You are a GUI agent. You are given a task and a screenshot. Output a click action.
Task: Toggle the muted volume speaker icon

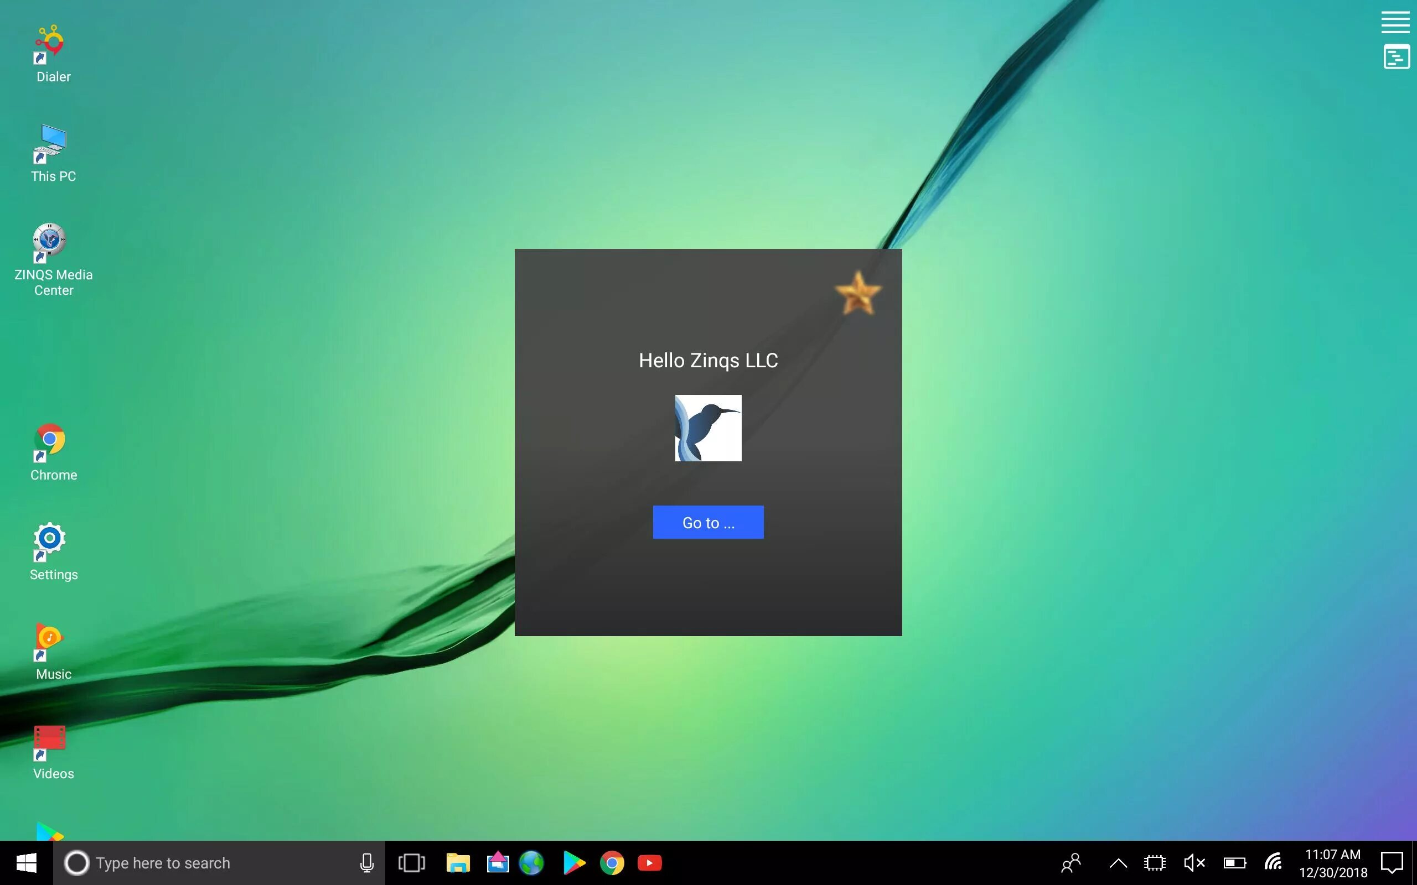(1193, 863)
